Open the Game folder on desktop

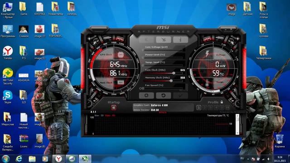click(24, 9)
